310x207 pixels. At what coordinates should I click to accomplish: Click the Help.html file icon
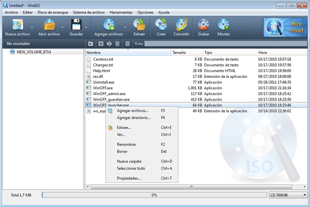coord(89,71)
